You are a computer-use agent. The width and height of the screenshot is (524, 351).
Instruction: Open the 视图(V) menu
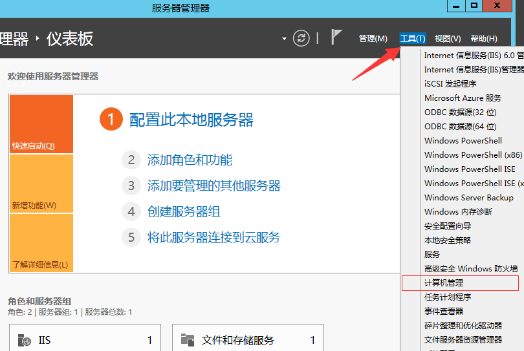(x=448, y=39)
